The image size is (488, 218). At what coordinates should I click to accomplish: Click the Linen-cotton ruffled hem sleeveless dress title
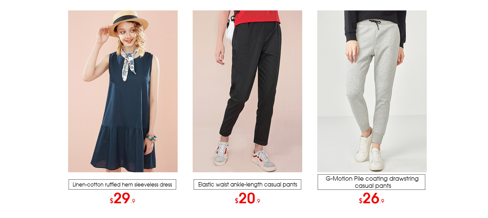pyautogui.click(x=122, y=184)
